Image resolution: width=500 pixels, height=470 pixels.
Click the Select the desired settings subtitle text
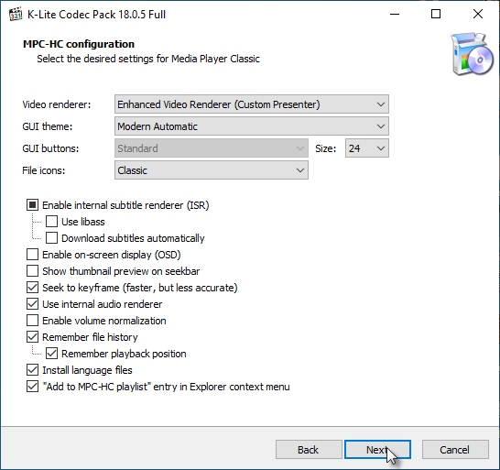[148, 59]
